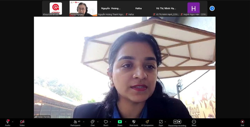Screen dimensions: 250x127
Task: Stop the recording
Action: point(179,122)
